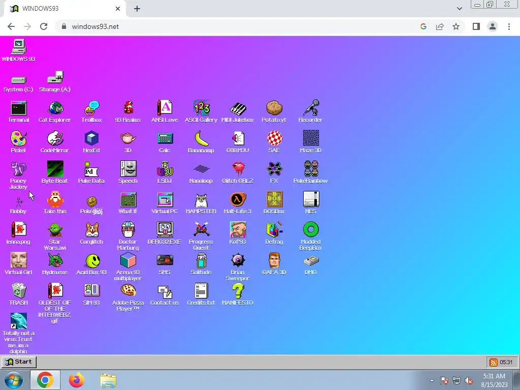Toggle the Chrome side panel
This screenshot has width=520, height=390.
(476, 26)
